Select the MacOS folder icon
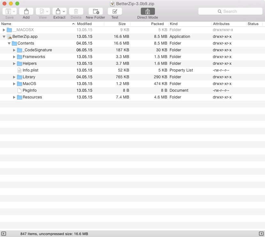Image resolution: width=265 pixels, height=237 pixels. click(20, 84)
